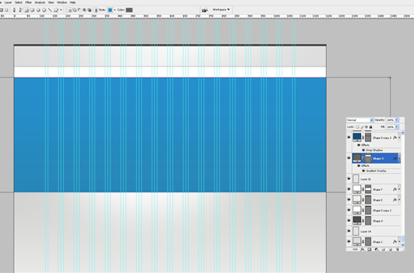Open the Filter menu
The height and width of the screenshot is (273, 414).
[x=28, y=2]
